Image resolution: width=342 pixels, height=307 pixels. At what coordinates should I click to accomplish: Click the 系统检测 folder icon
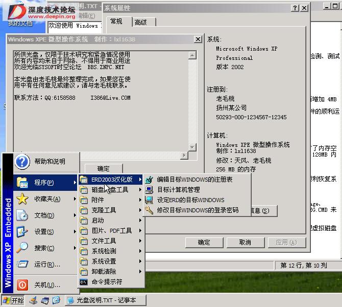84,251
